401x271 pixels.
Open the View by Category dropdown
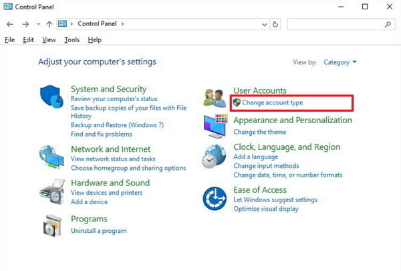coord(340,62)
